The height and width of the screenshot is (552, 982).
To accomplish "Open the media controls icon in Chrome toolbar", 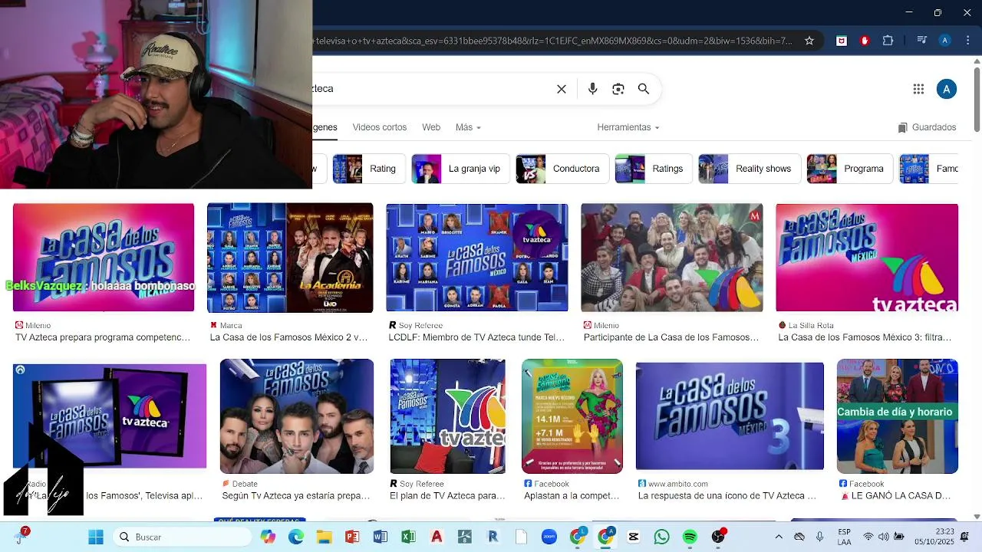I will [923, 41].
